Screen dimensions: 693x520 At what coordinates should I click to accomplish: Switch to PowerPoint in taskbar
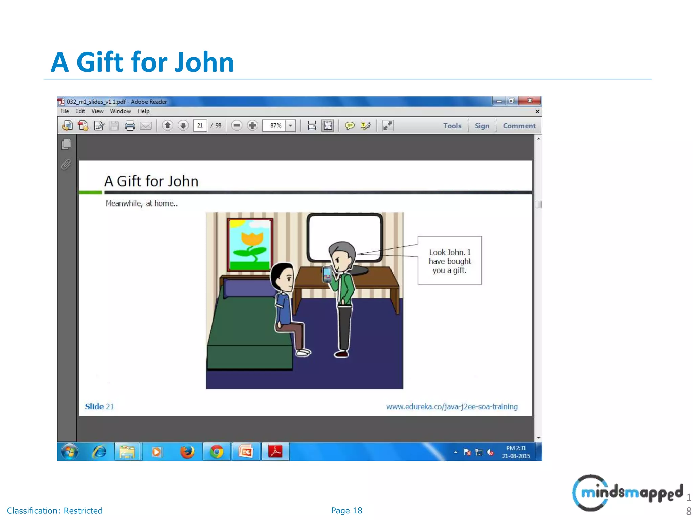tap(246, 452)
